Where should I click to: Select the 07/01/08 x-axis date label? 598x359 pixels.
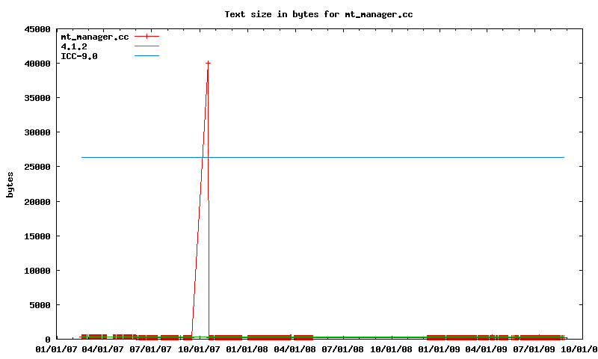pyautogui.click(x=343, y=349)
